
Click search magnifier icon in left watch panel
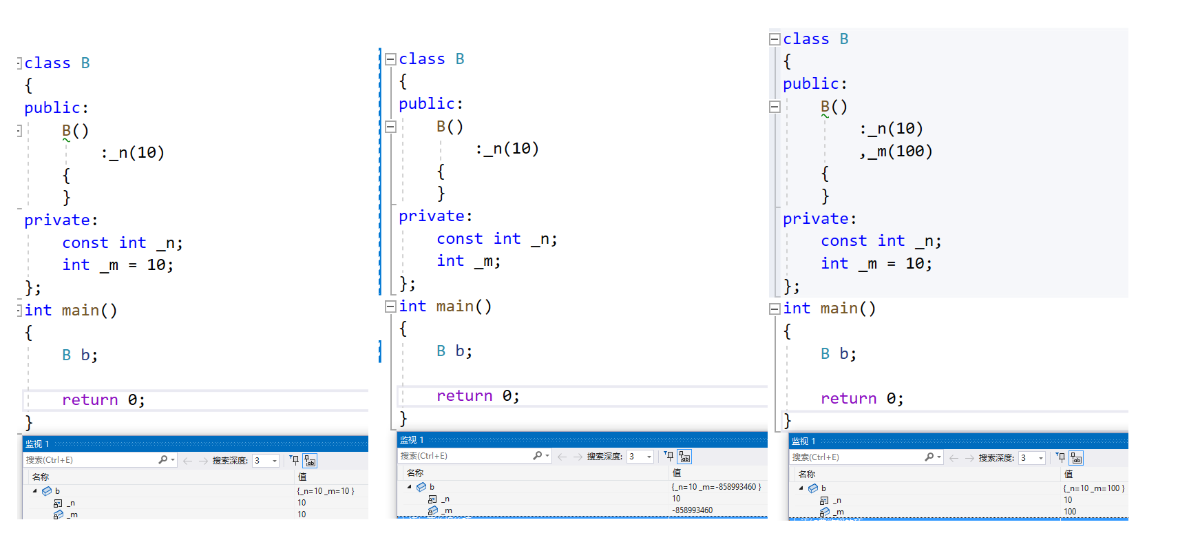click(163, 460)
